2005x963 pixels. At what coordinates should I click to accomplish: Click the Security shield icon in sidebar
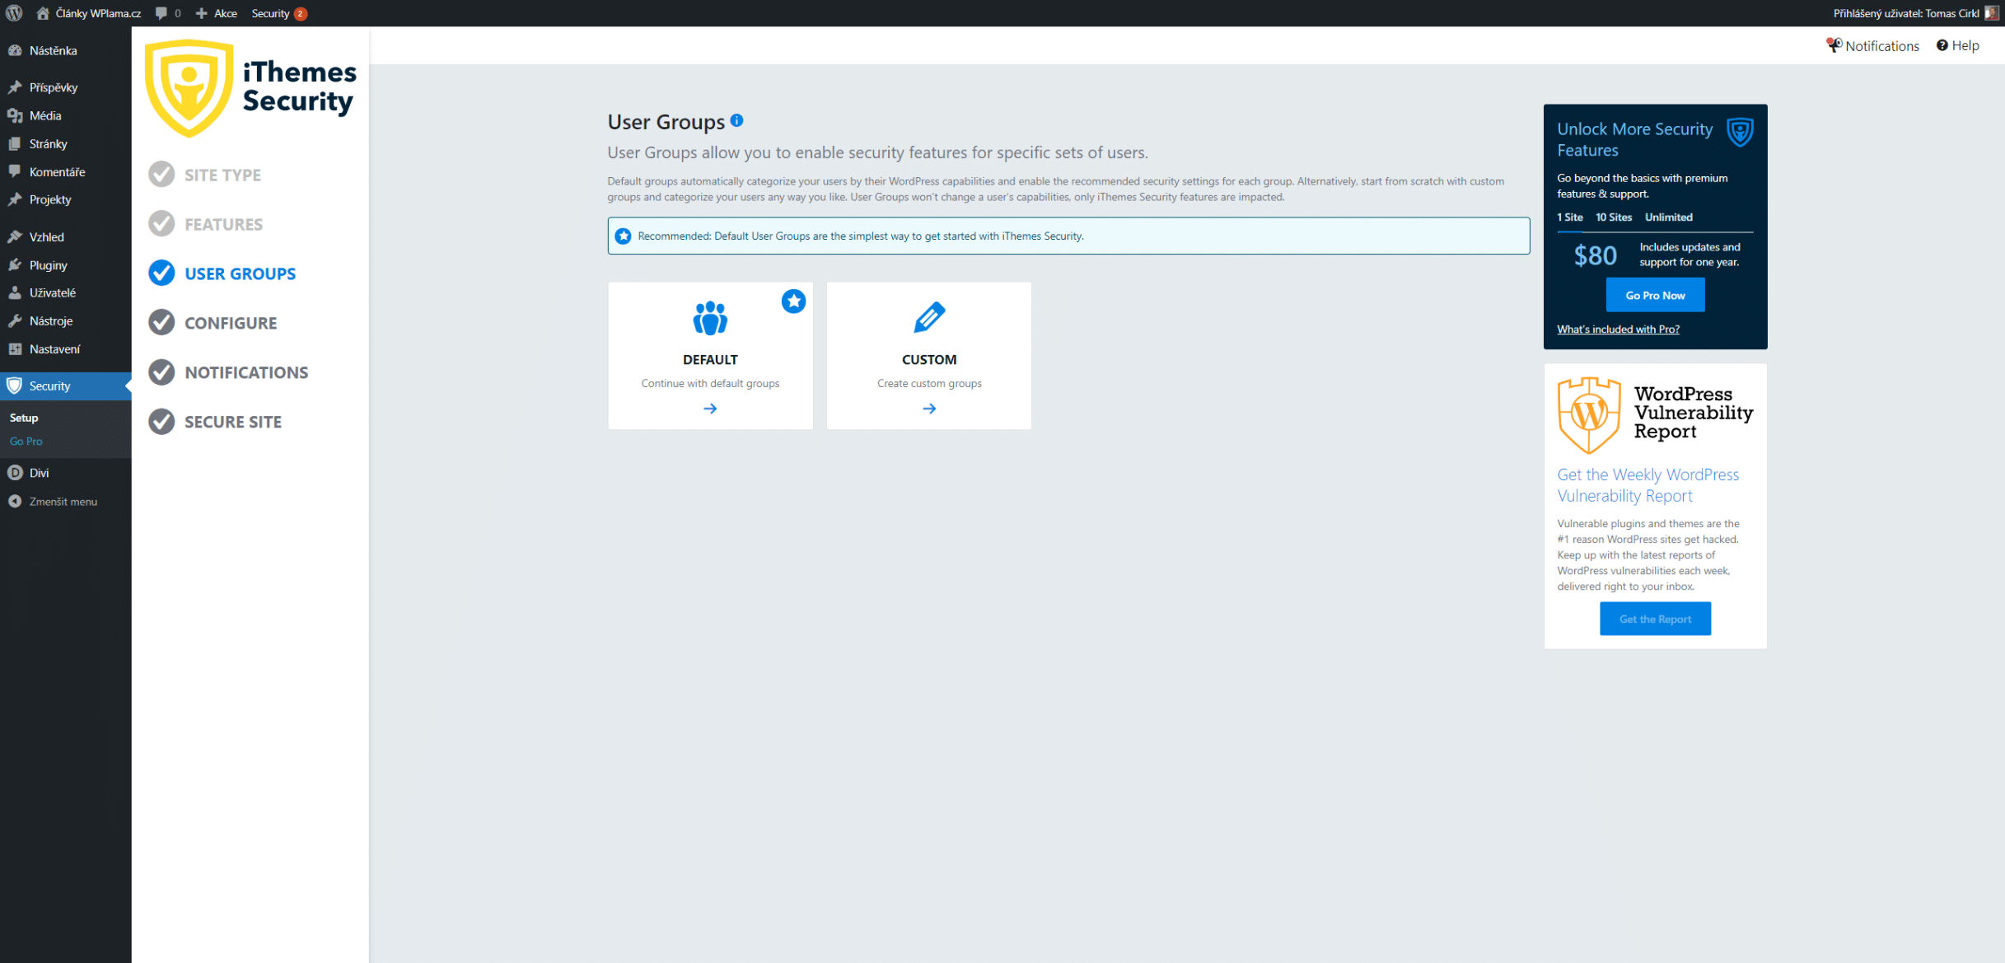coord(14,386)
